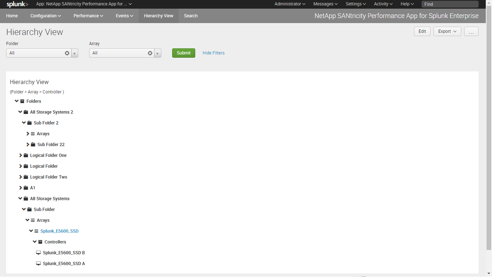Open the Folder dropdown arrow

75,53
